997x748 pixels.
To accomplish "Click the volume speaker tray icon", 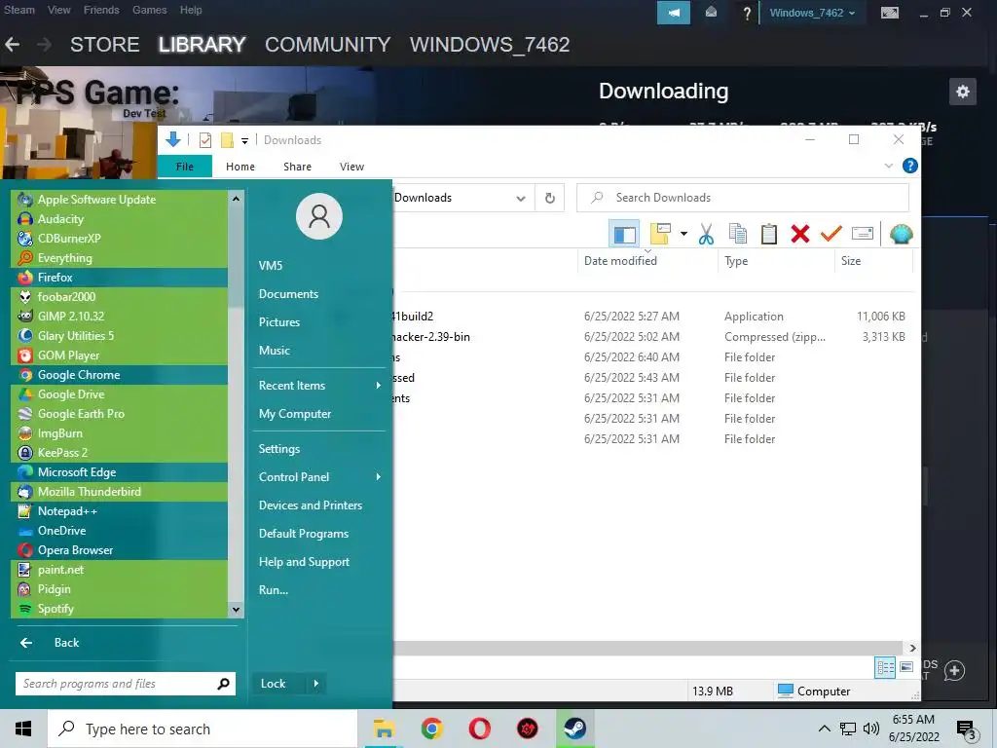I will coord(871,729).
